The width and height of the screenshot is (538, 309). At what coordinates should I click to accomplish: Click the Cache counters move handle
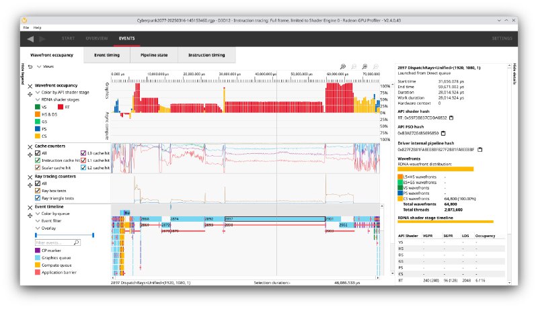(x=30, y=155)
